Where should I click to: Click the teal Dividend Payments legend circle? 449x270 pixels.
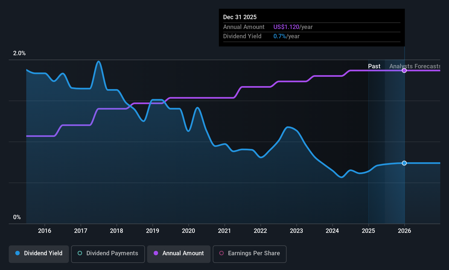80,253
